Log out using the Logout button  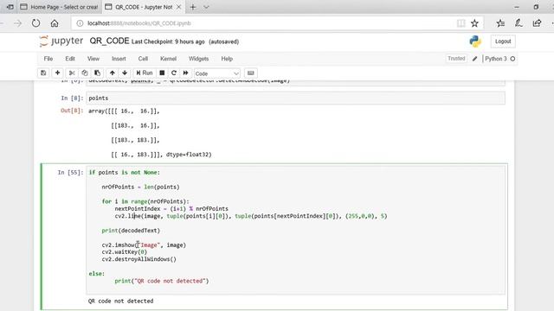coord(503,41)
